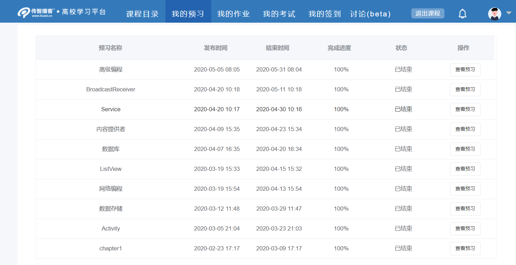Click the 预习名称 column header

pyautogui.click(x=110, y=48)
